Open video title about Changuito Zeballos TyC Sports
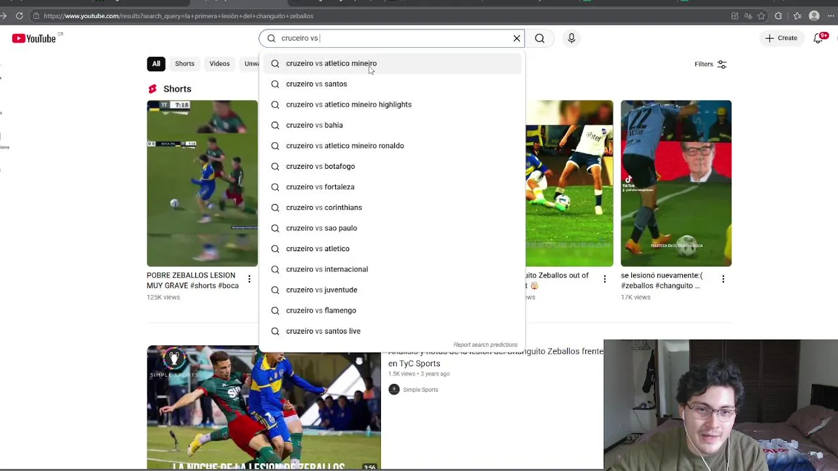Viewport: 838px width, 471px height. click(496, 357)
